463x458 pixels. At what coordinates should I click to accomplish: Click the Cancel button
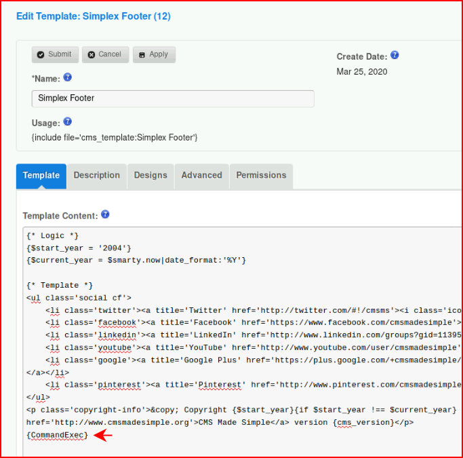(x=106, y=55)
